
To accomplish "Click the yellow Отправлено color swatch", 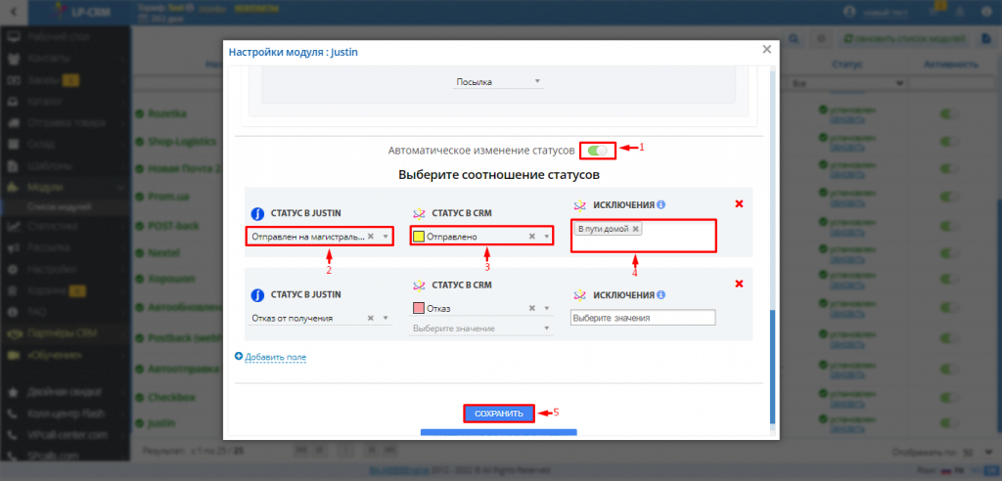I will 419,237.
